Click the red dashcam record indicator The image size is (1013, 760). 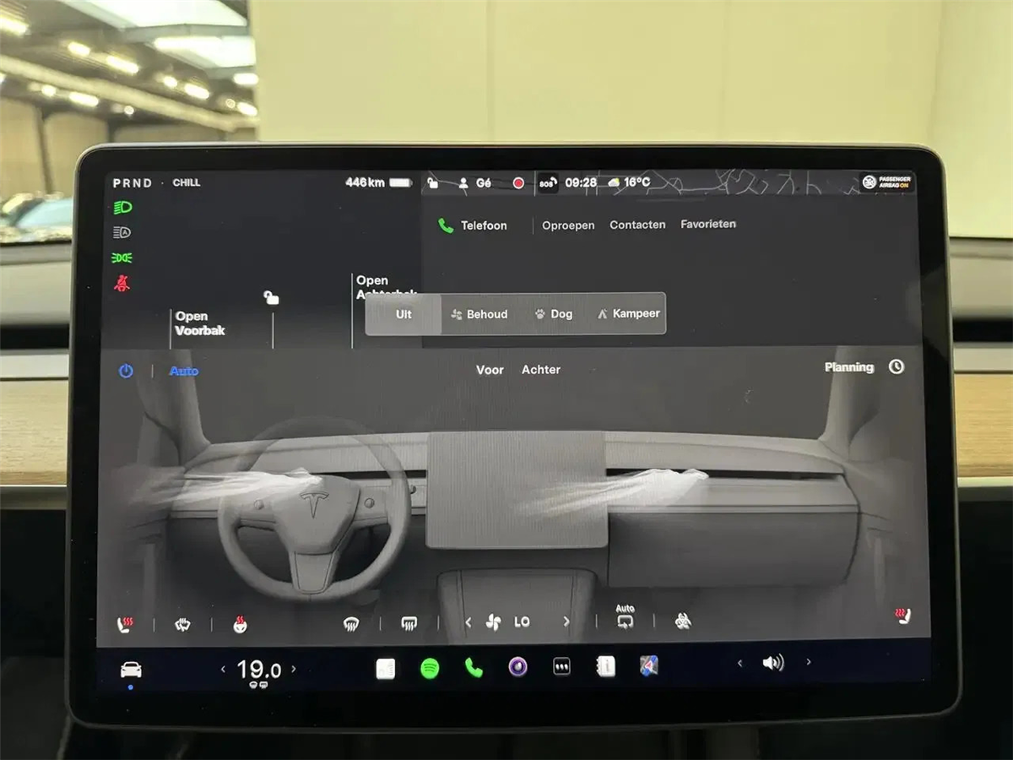[518, 183]
